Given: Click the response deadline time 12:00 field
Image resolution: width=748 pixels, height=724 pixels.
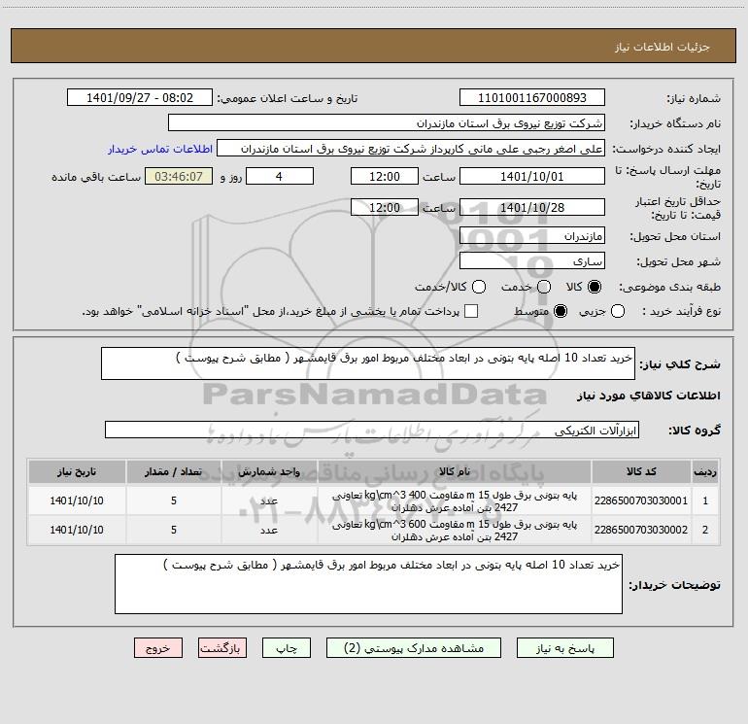Looking at the screenshot, I should tap(385, 176).
